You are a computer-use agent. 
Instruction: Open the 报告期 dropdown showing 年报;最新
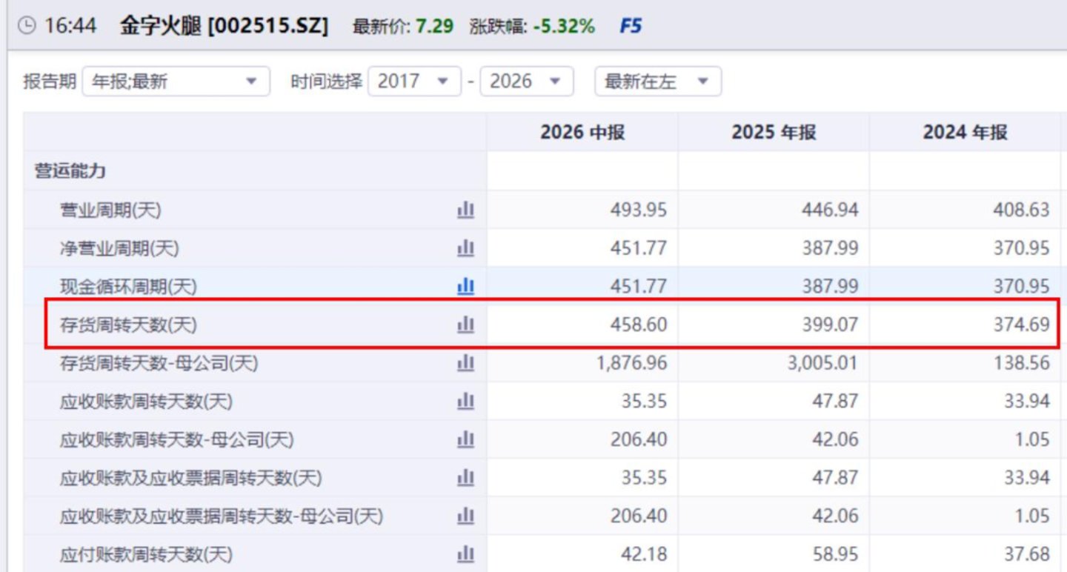pos(176,82)
